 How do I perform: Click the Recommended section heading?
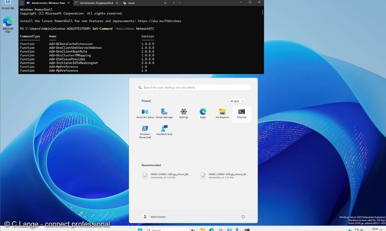tap(151, 165)
